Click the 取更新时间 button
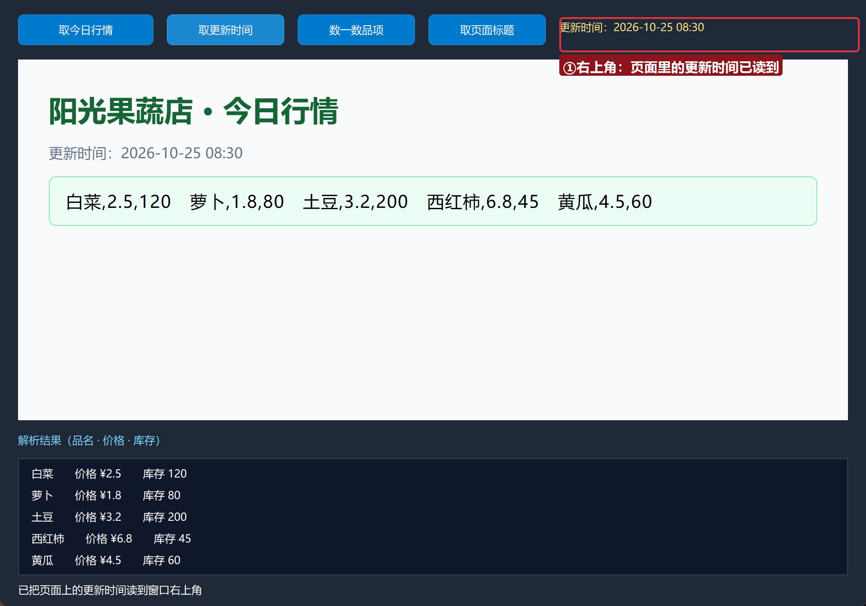Viewport: 866px width, 606px height. [226, 30]
